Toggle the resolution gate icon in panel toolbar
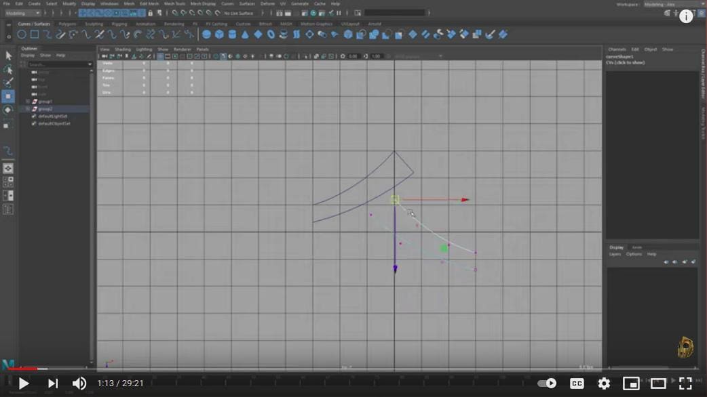The image size is (707, 397). point(175,56)
